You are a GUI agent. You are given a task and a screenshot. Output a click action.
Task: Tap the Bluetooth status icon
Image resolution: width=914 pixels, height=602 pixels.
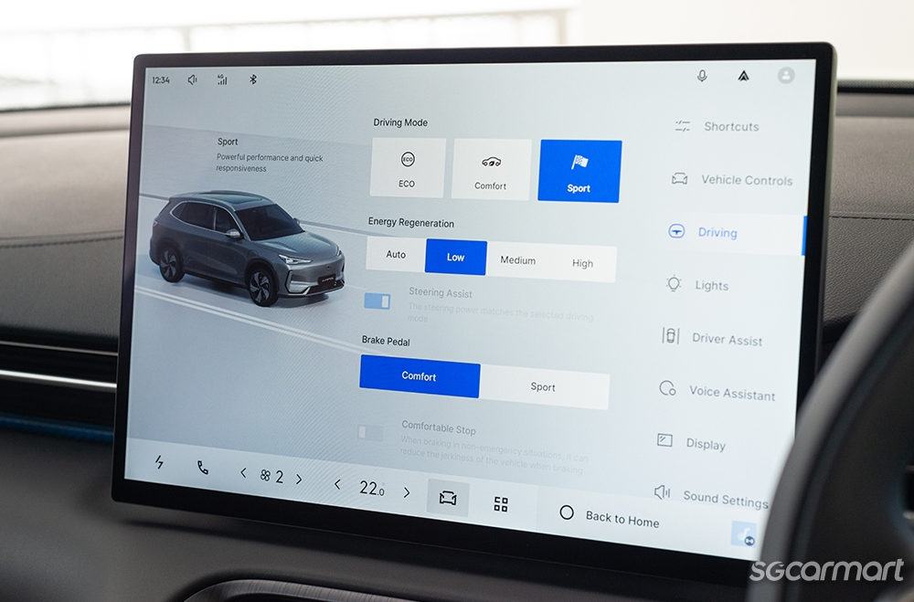tap(253, 79)
